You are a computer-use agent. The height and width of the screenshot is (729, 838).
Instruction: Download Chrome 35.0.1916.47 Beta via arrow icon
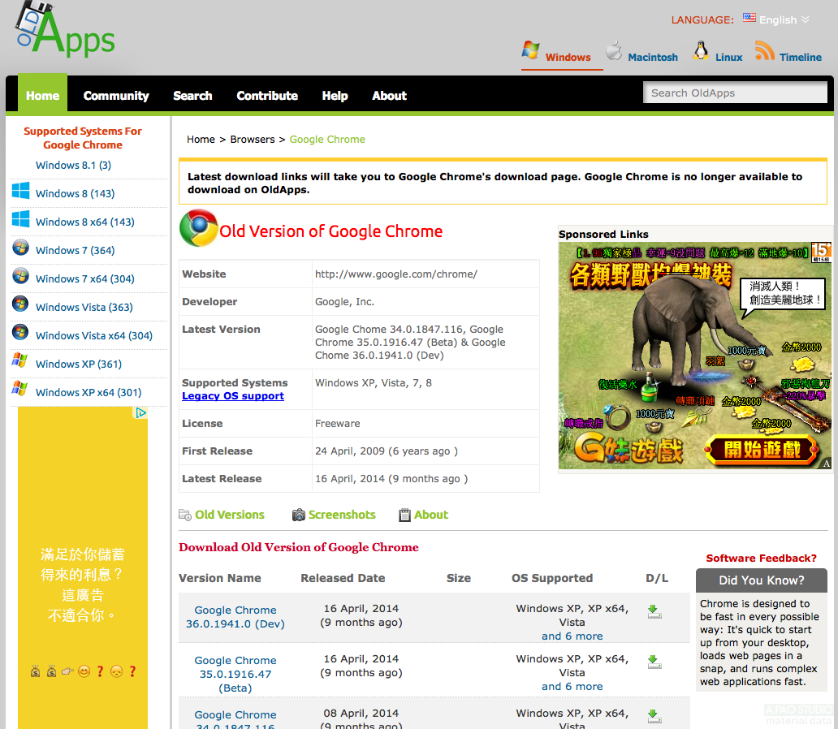coord(654,662)
